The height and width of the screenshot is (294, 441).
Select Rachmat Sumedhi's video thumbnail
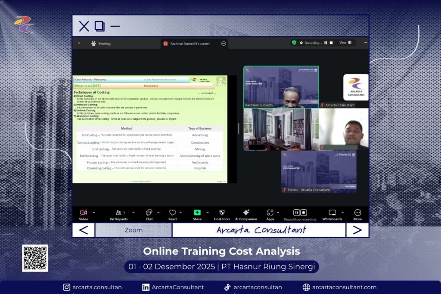click(281, 87)
